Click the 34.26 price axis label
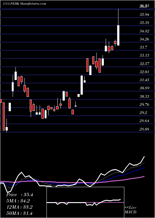 click(x=144, y=39)
